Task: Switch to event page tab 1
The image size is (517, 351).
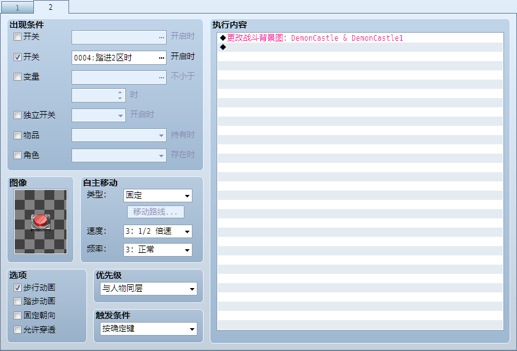Action: (x=17, y=7)
